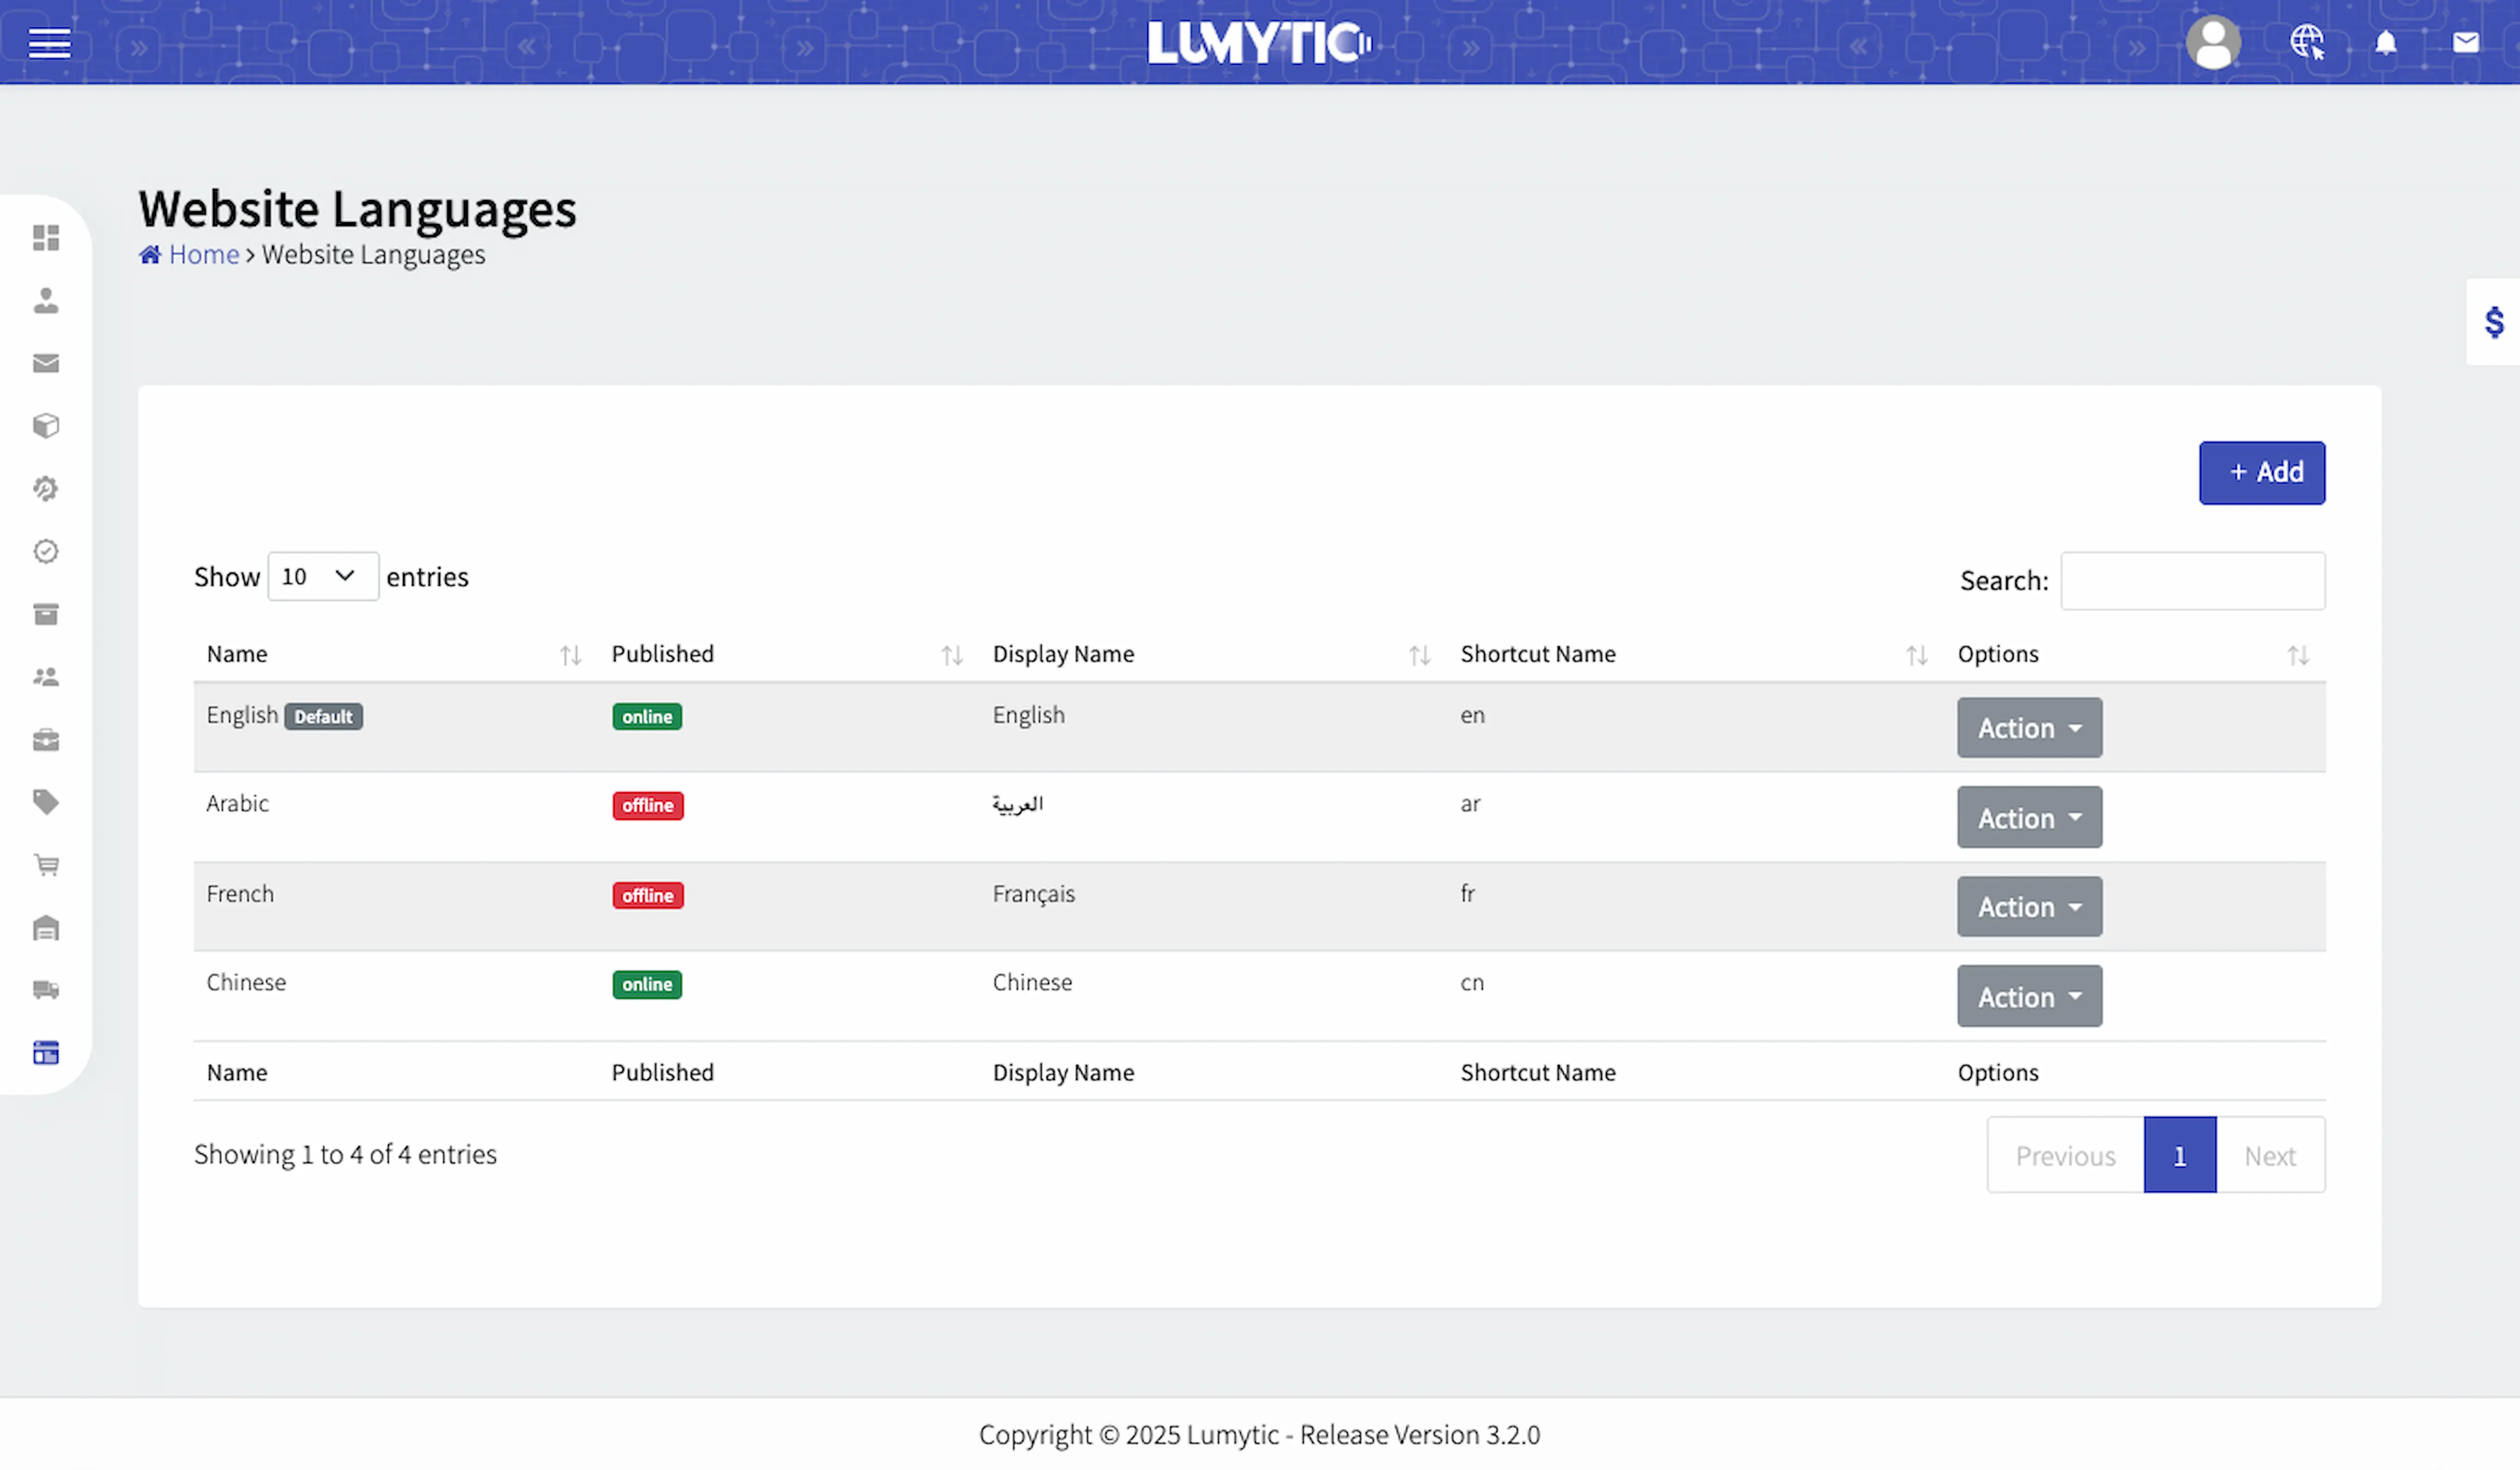Expand the Action menu for Arabic row

pyautogui.click(x=2029, y=817)
